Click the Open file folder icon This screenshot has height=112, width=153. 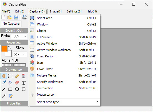tap(10, 17)
